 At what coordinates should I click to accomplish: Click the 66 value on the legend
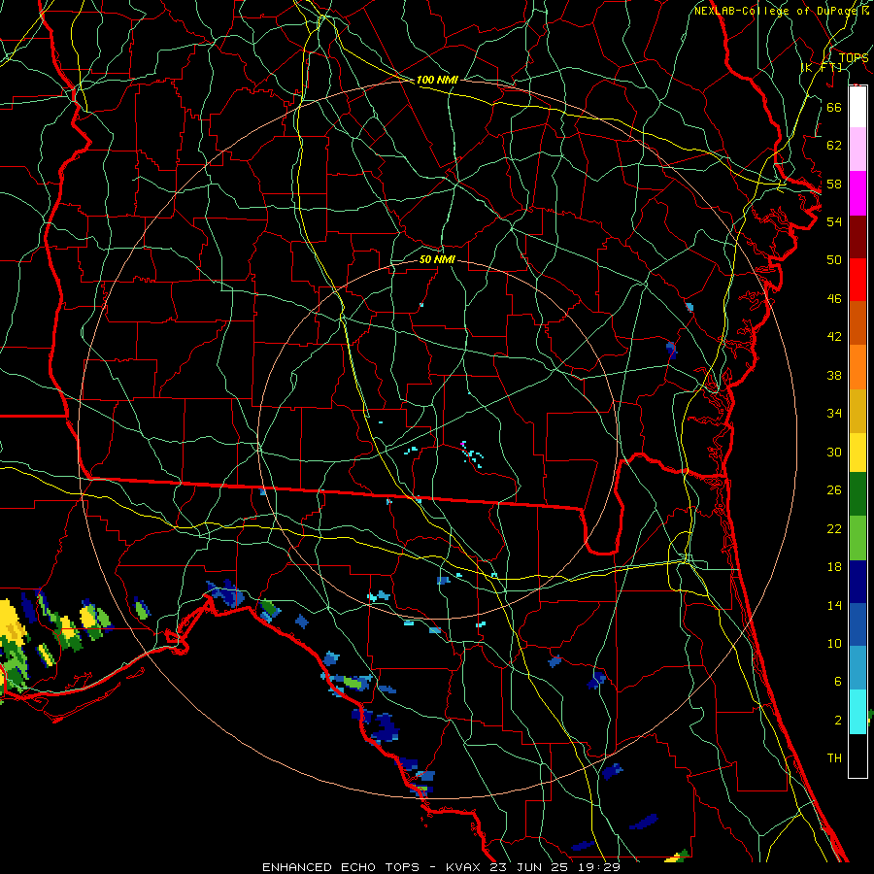[x=834, y=107]
